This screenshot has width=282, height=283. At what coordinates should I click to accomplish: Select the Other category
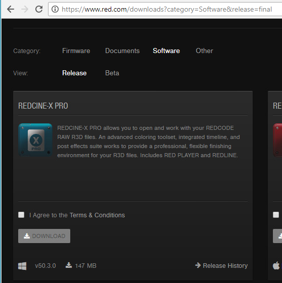coord(204,51)
